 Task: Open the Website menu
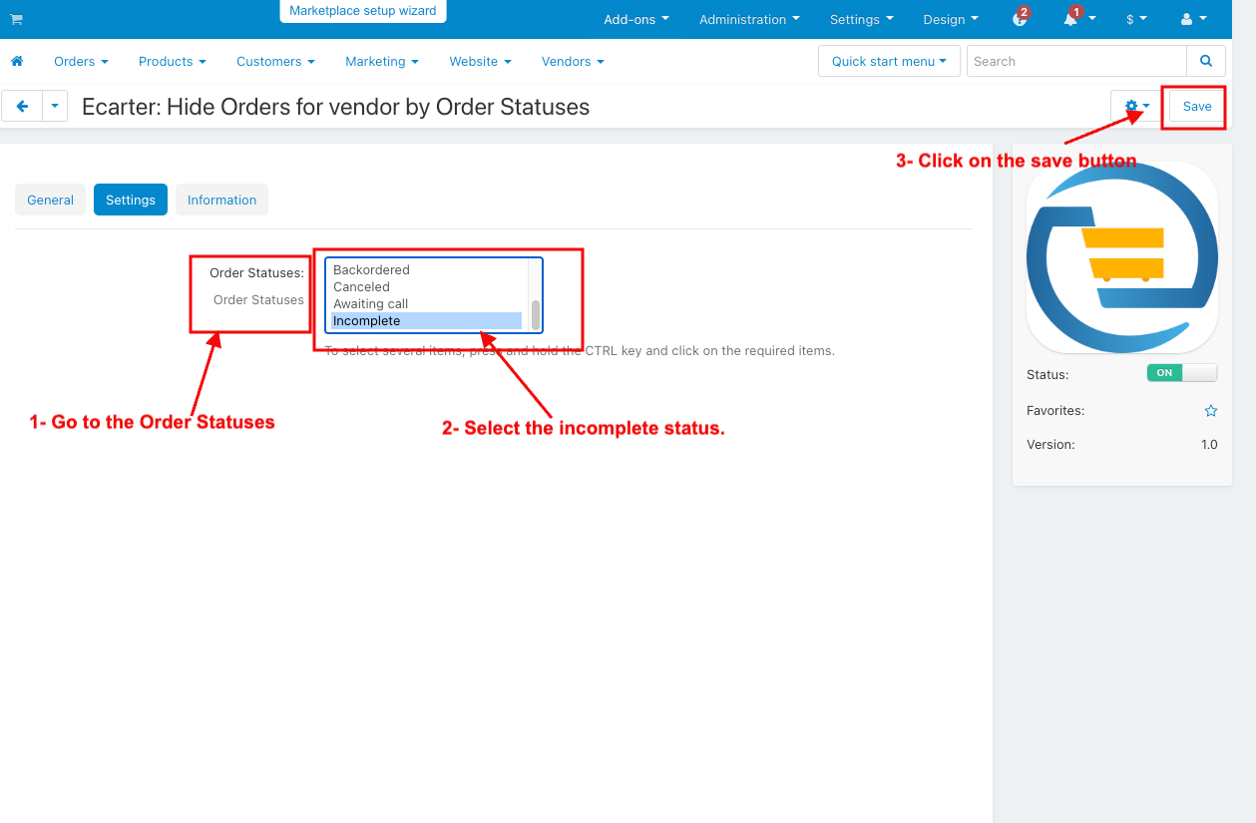(x=480, y=61)
